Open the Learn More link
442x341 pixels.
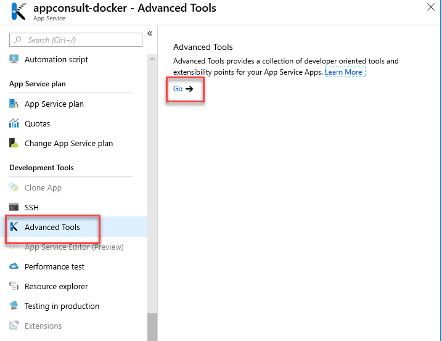[x=344, y=72]
